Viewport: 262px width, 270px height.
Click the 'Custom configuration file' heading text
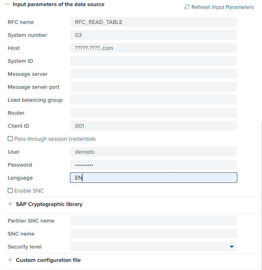click(x=48, y=260)
